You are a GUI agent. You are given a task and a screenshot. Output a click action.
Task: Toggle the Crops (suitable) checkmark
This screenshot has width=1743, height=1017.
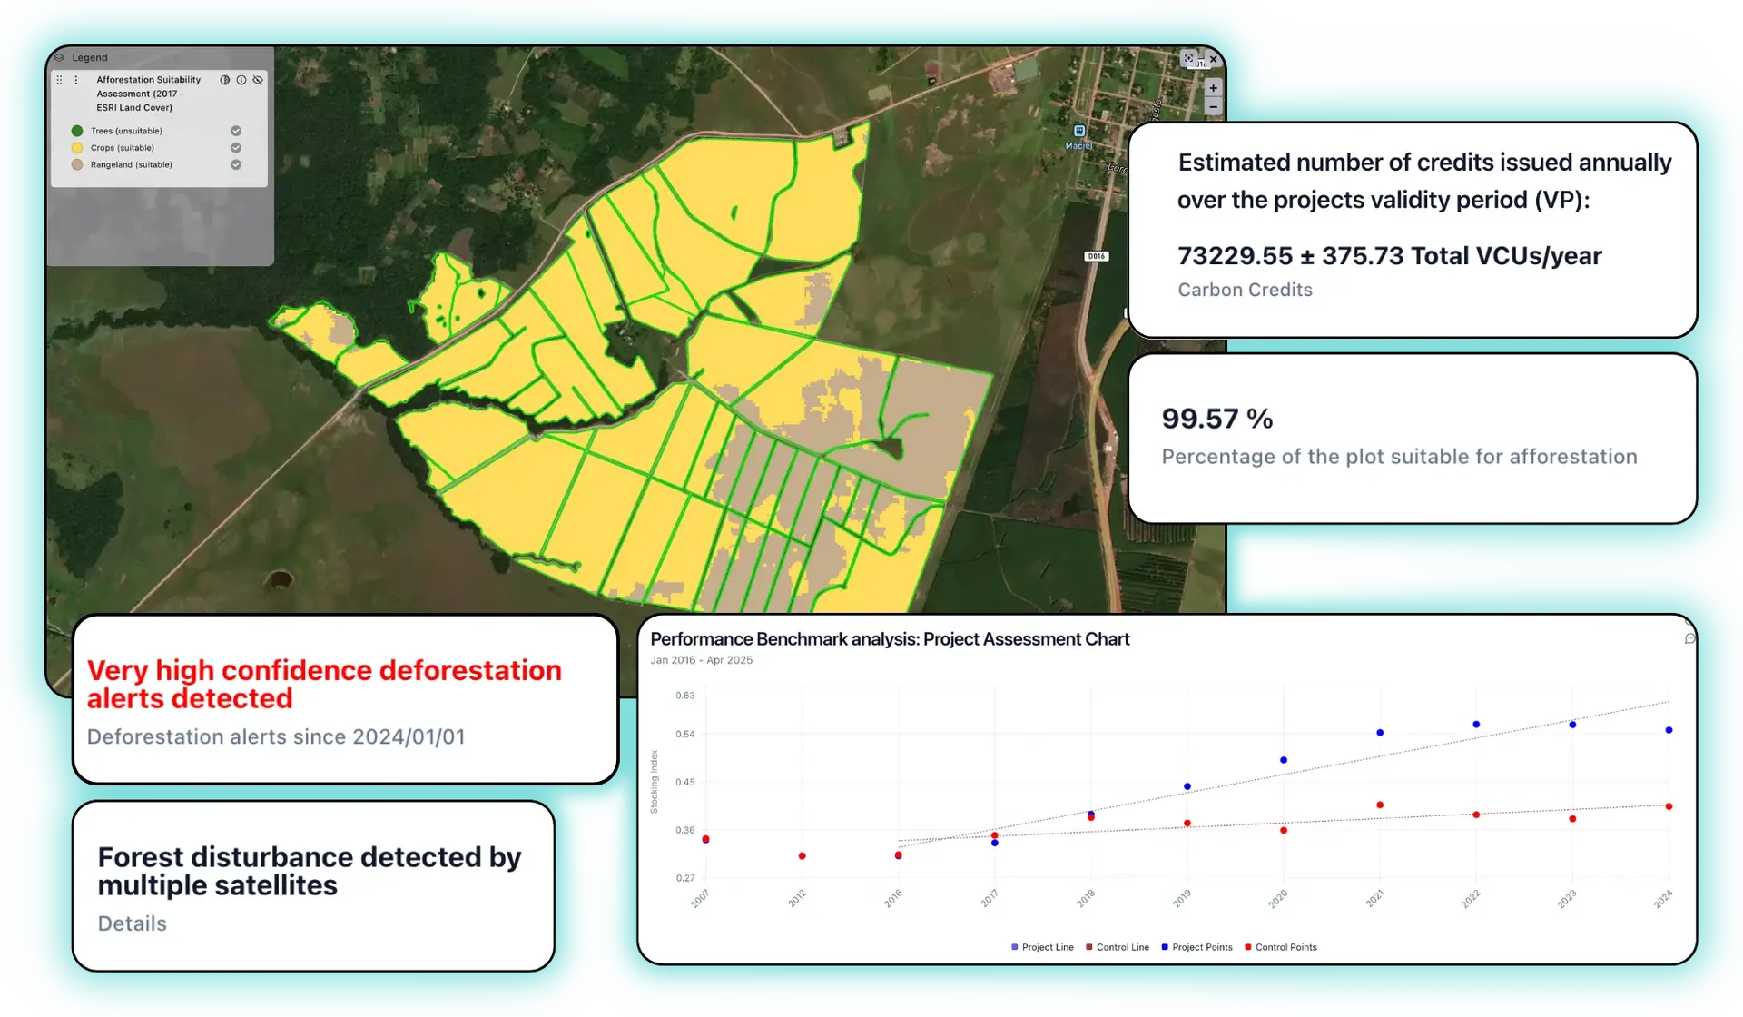click(236, 148)
